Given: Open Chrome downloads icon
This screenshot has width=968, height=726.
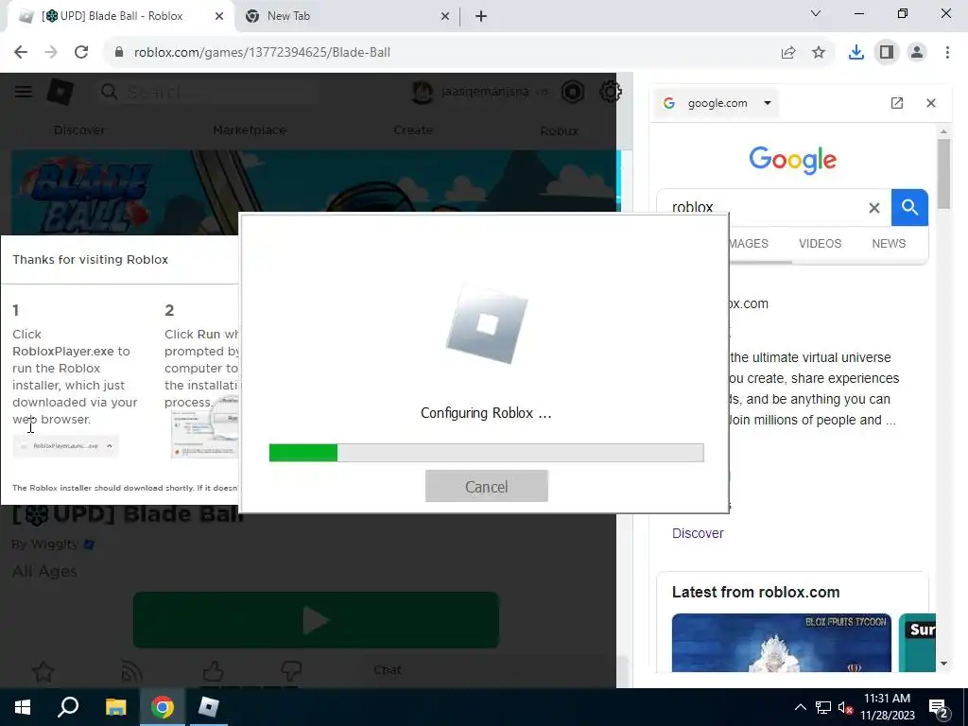Looking at the screenshot, I should [856, 53].
